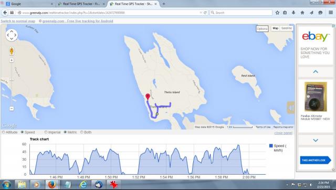Click the map pan direction control
Image resolution: width=336 pixels, height=190 pixels.
(12, 35)
